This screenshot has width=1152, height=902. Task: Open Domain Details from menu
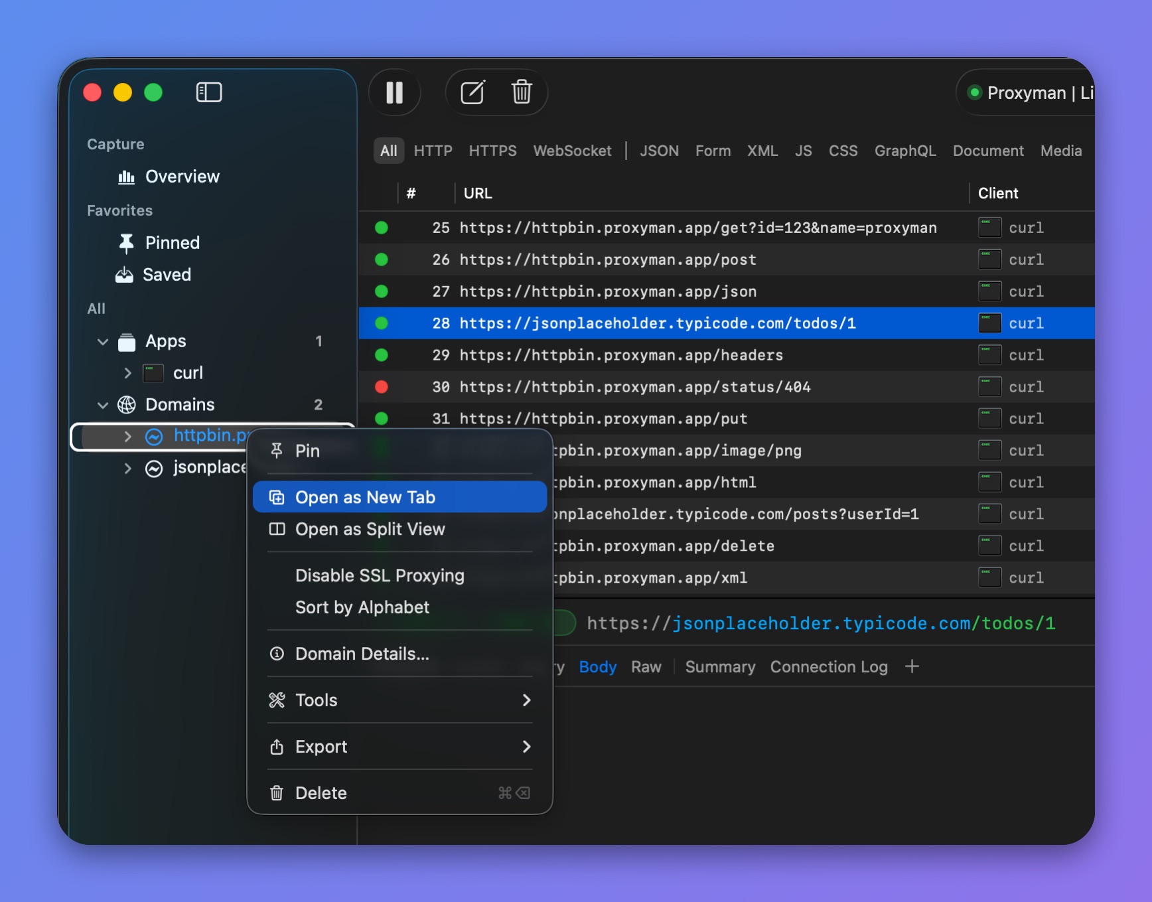click(399, 654)
